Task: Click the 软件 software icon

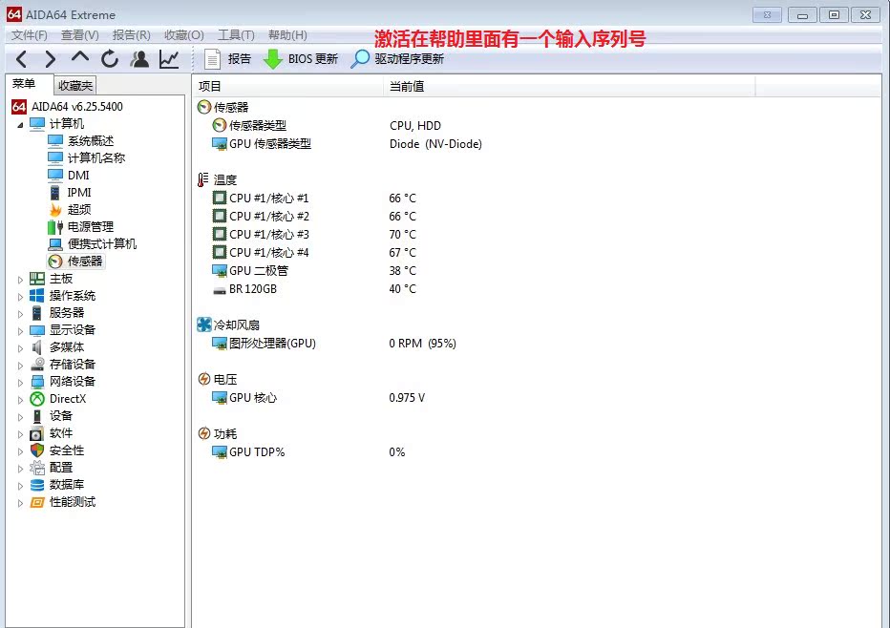Action: (x=37, y=433)
